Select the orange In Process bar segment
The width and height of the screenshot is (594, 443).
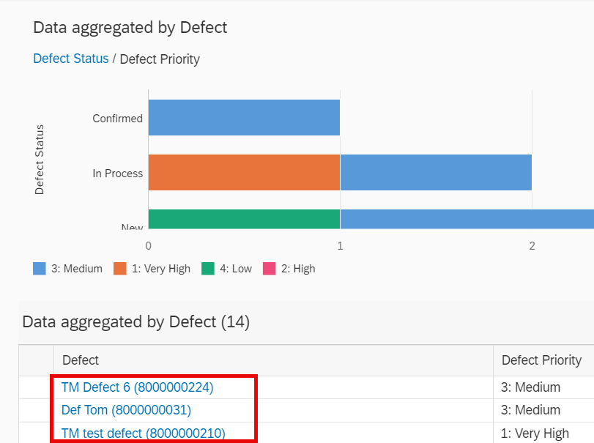[244, 173]
